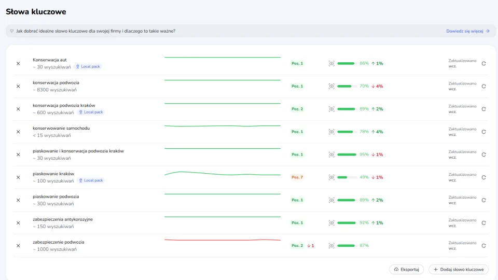Click the 49% visibility progress bar
The height and width of the screenshot is (280, 498).
tap(347, 177)
